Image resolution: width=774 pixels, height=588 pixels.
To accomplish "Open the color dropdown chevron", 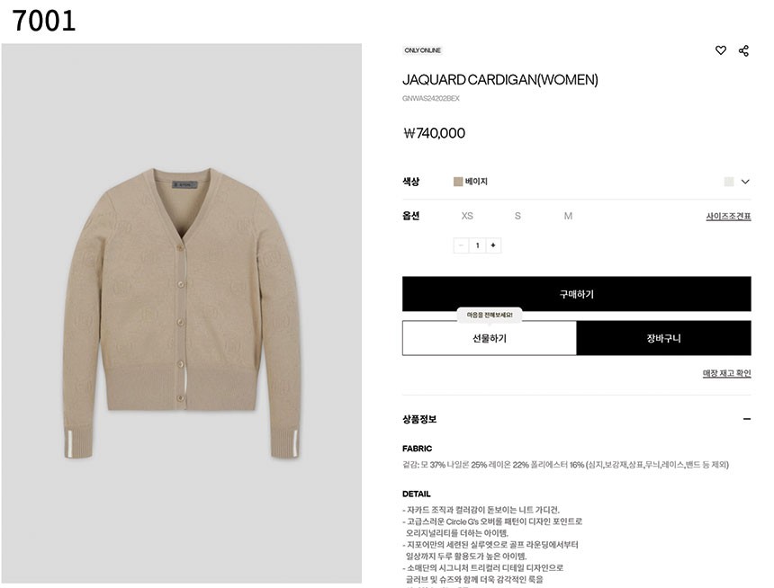I will point(745,182).
